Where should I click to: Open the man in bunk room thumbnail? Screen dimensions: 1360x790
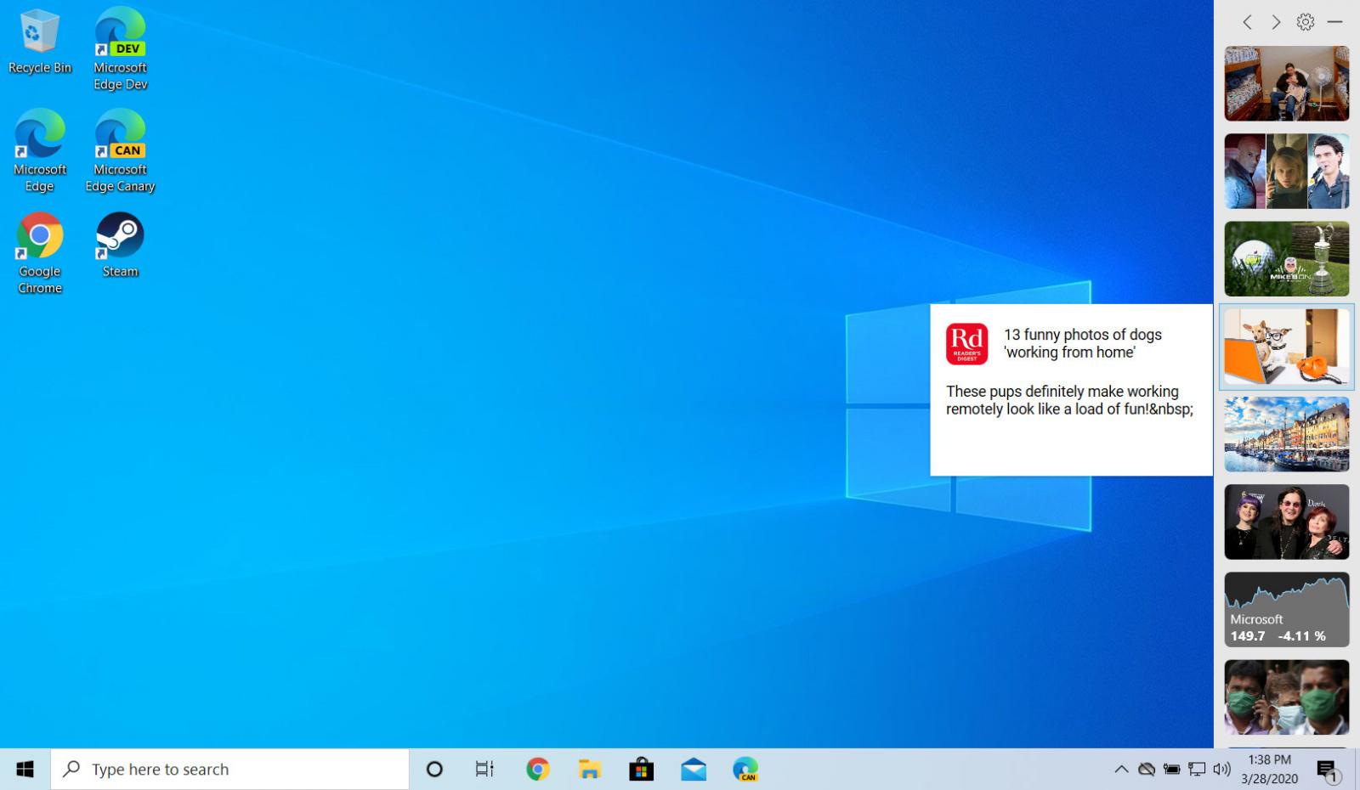[x=1286, y=83]
